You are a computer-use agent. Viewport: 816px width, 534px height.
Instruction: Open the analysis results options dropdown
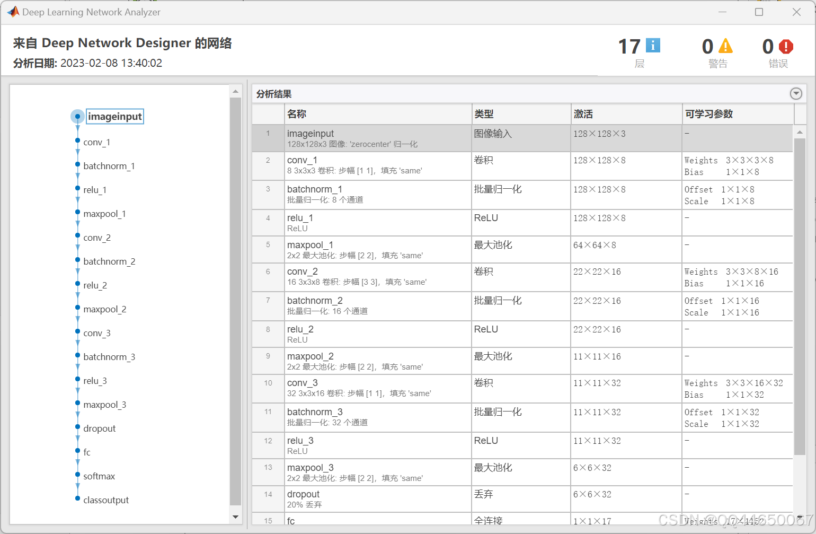(796, 94)
